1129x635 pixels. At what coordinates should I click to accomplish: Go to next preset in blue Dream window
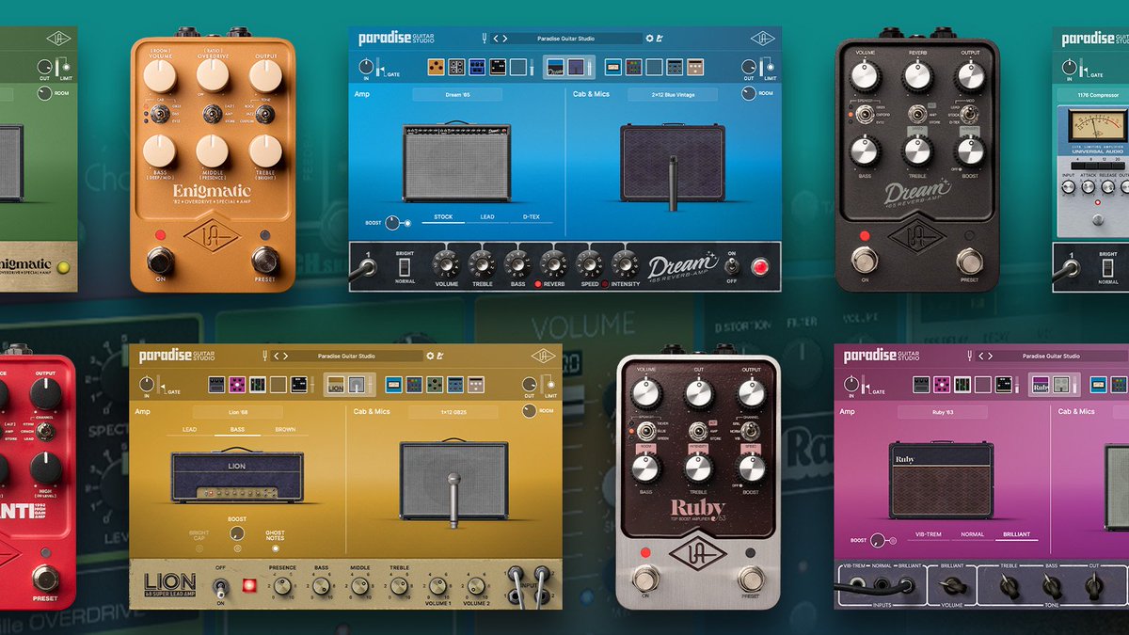pyautogui.click(x=504, y=39)
